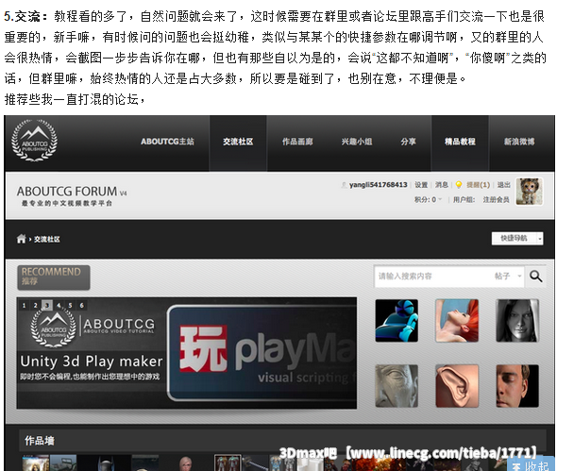Click the Unity 3d Play maker banner text
Viewport: 574px width, 471px height.
click(92, 362)
